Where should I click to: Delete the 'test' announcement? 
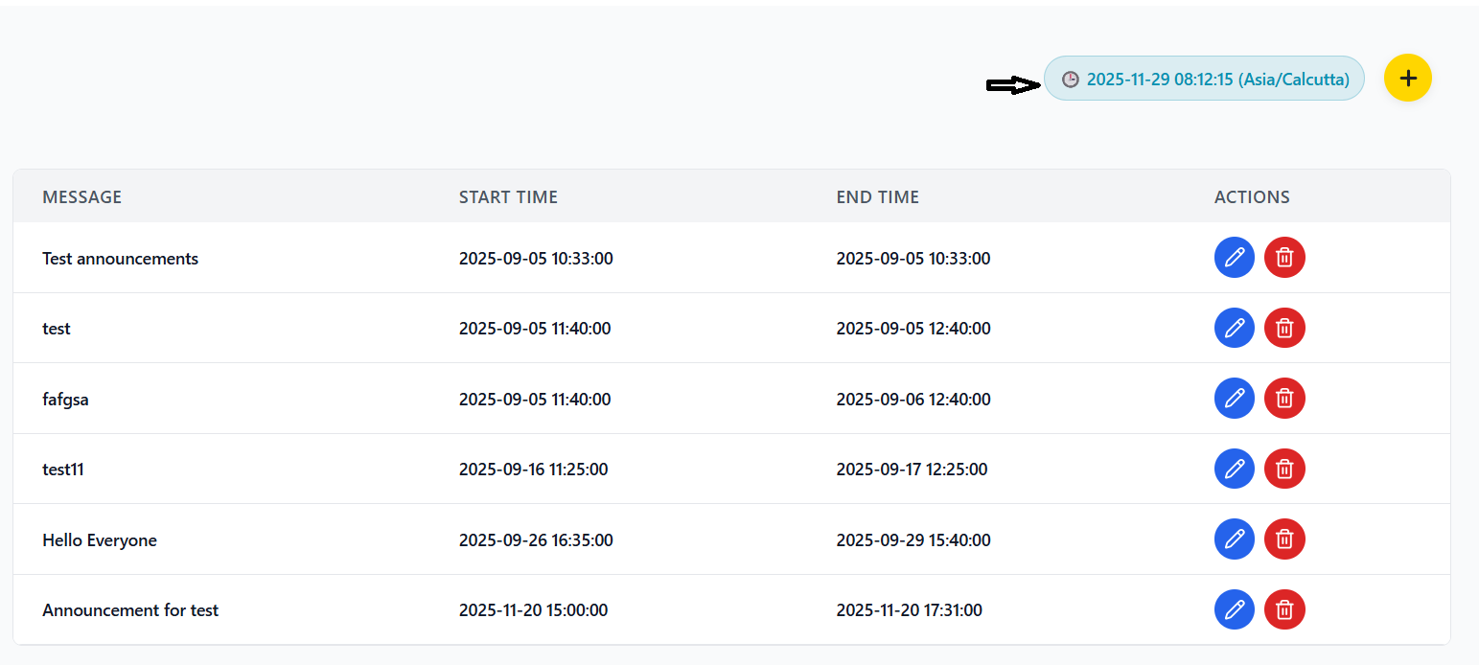(x=1284, y=328)
